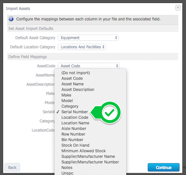This screenshot has width=186, height=175.
Task: Open Default Location Category dropdown
Action: click(x=82, y=47)
